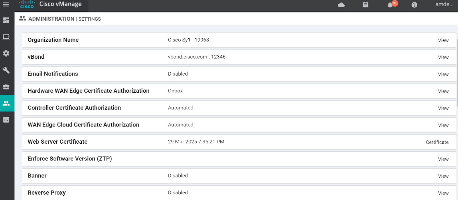Open the Administration people sidebar icon
Image resolution: width=458 pixels, height=200 pixels.
[6, 103]
